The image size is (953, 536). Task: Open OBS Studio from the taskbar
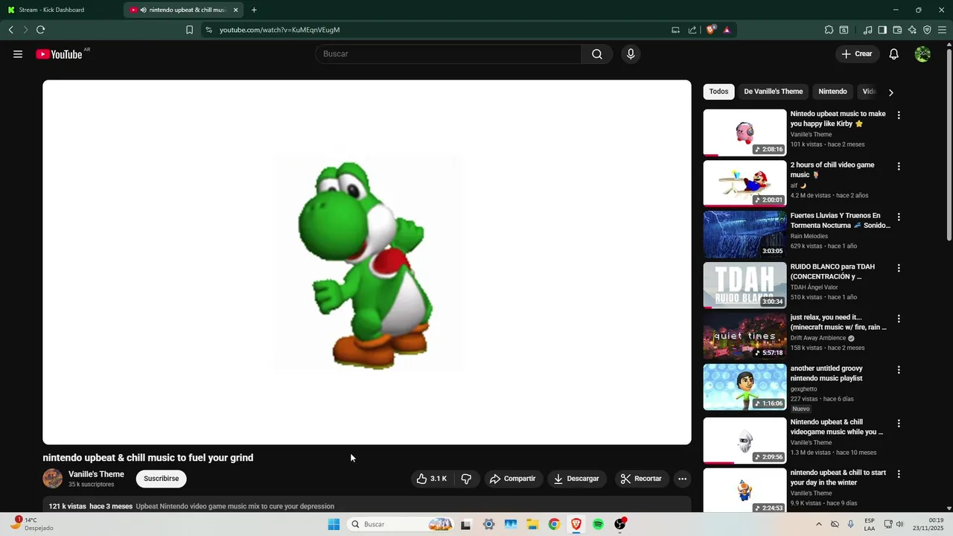pyautogui.click(x=620, y=524)
